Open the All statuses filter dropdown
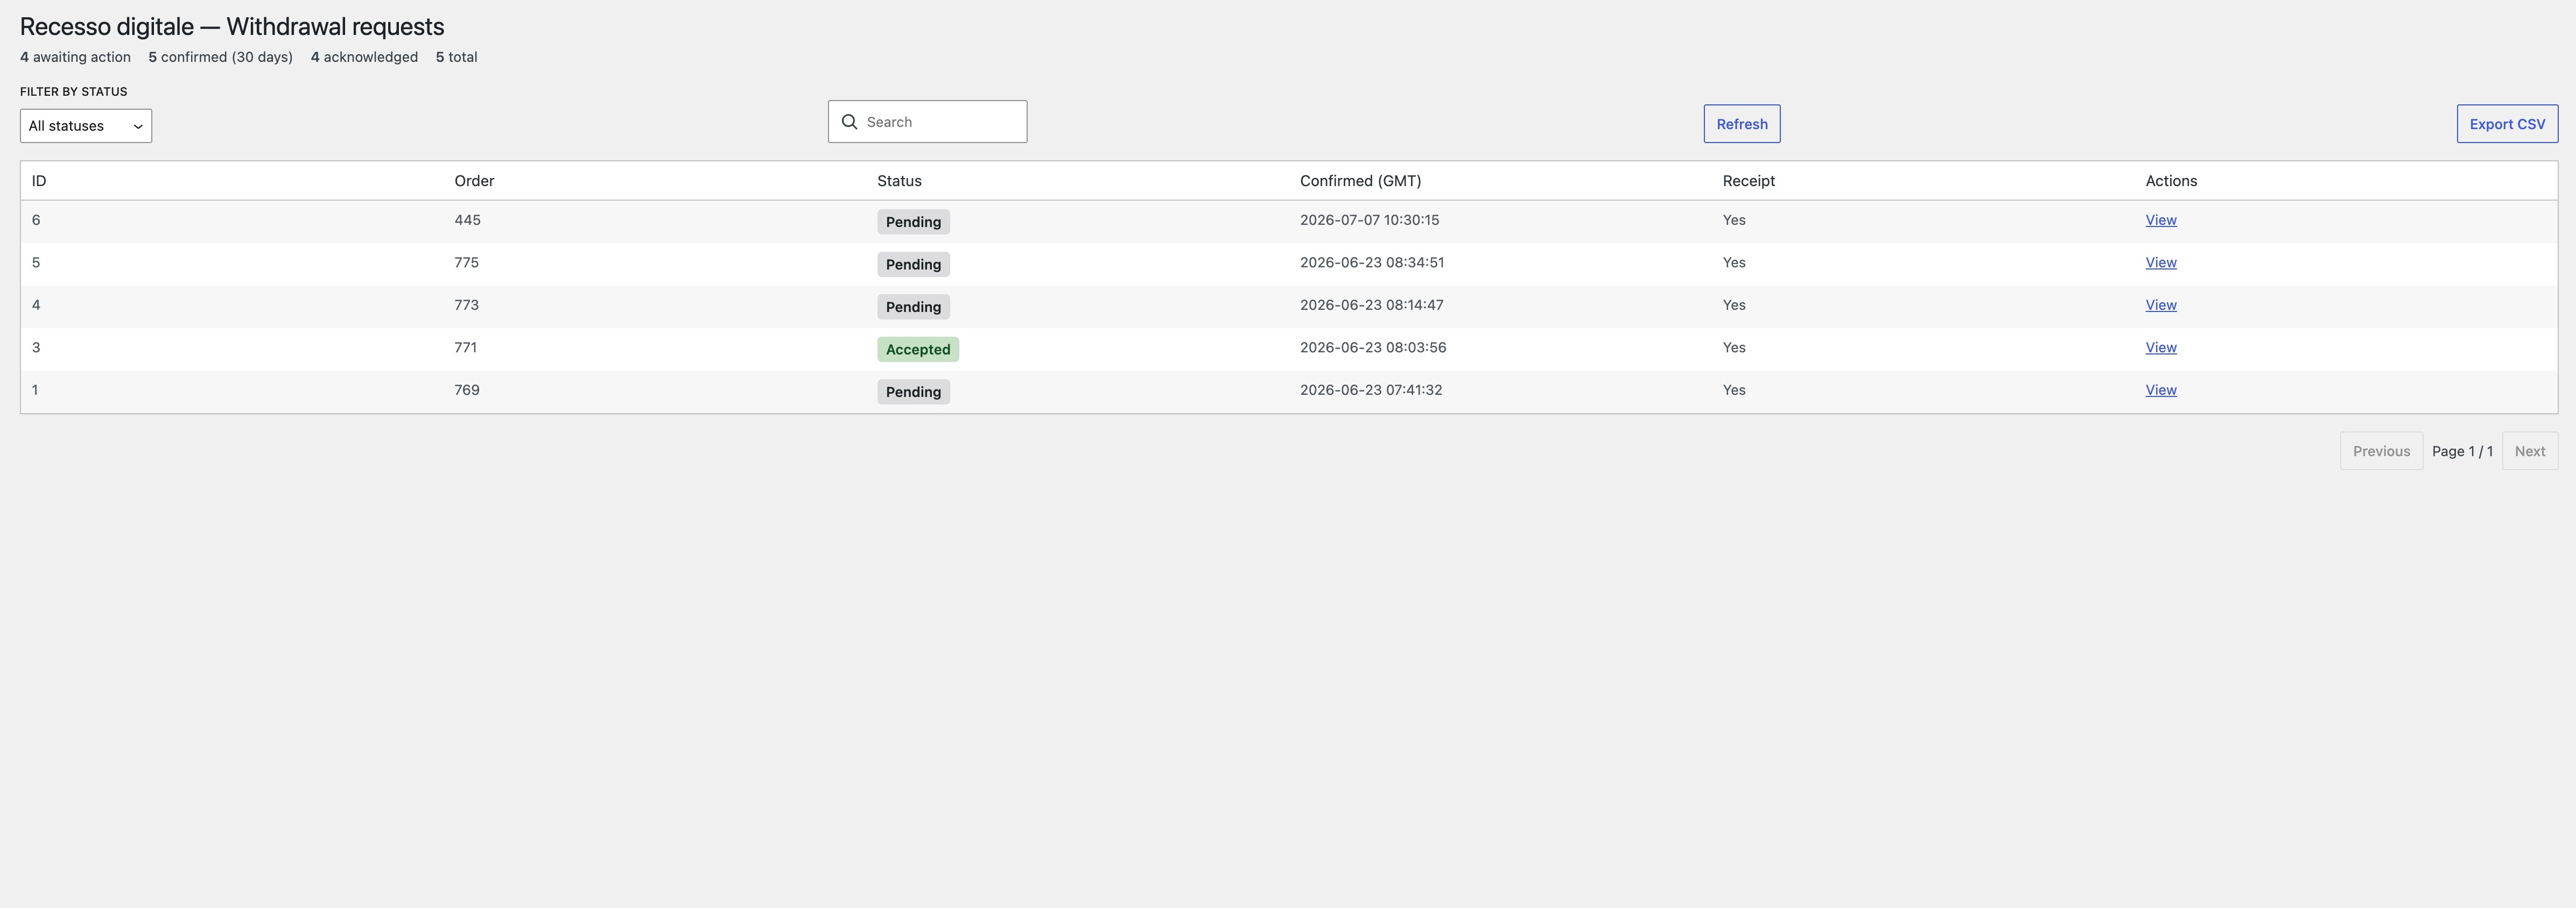Viewport: 2576px width, 908px height. [x=86, y=126]
